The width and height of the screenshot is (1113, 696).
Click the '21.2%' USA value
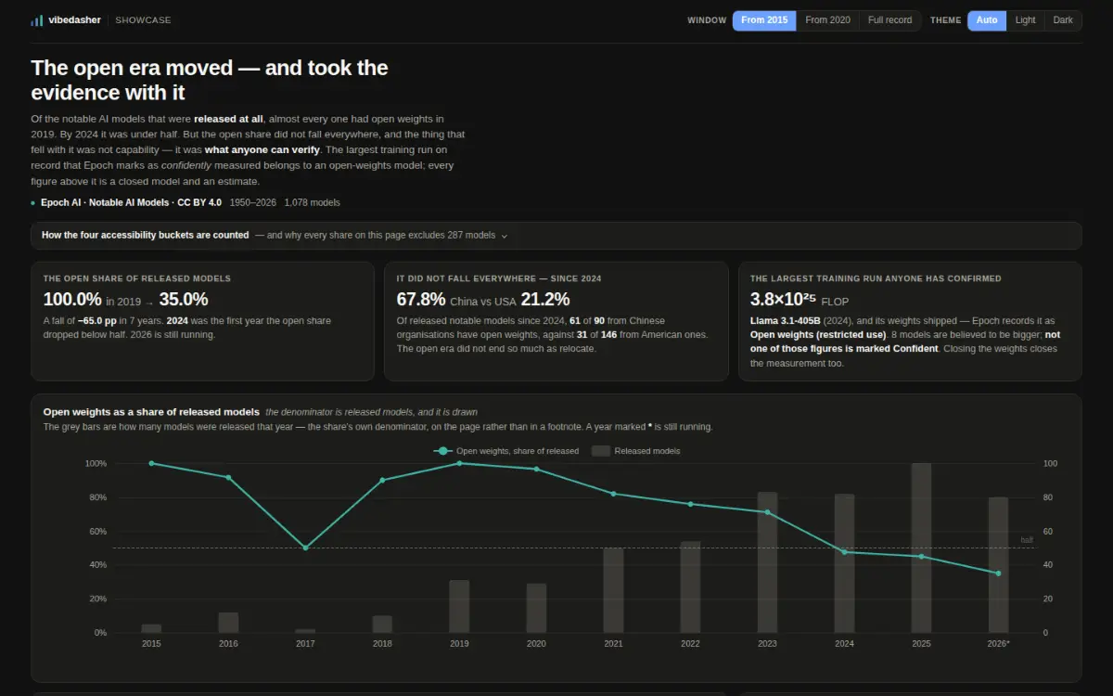click(545, 299)
